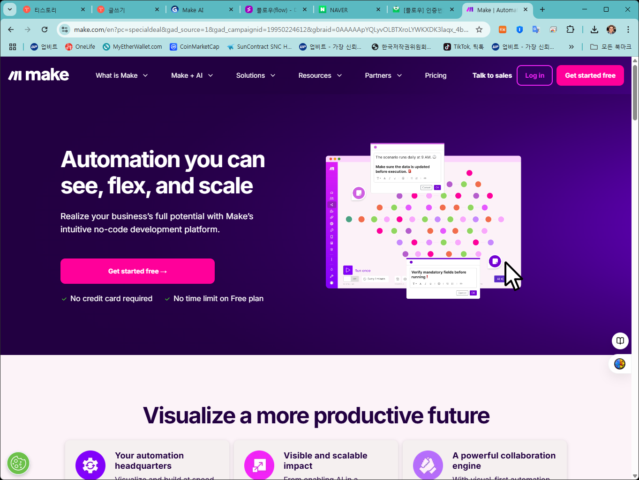
Task: Click No credit card required text
Action: point(111,298)
